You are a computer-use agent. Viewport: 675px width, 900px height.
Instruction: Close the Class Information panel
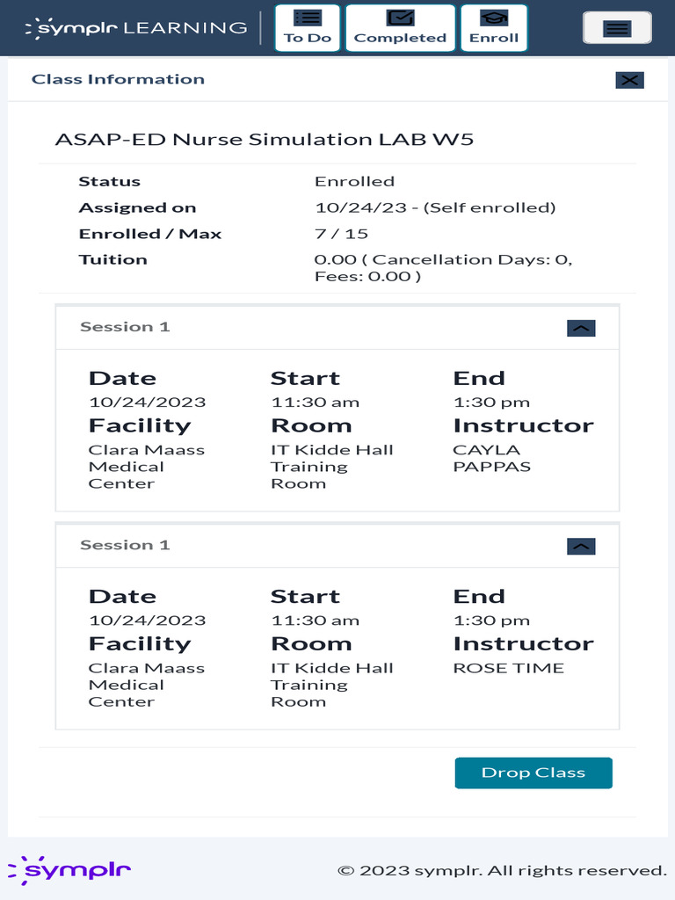(629, 80)
